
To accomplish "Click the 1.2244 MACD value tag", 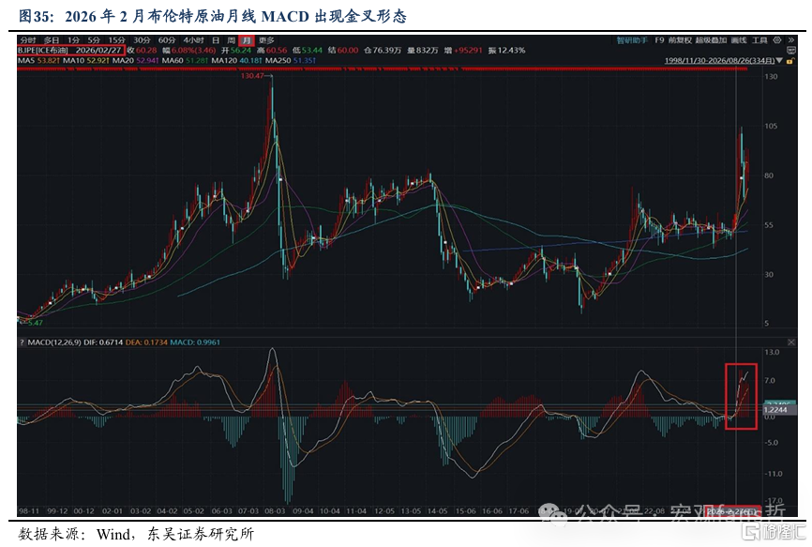I will point(776,410).
